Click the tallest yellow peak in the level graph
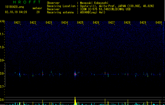This screenshot has height=105, width=165. pos(75,101)
